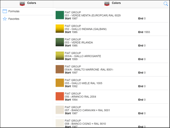Click the logo beside left Colors title
This screenshot has width=170, height=128.
[22, 4]
